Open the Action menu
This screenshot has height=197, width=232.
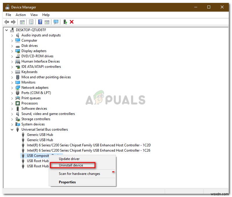[21, 15]
